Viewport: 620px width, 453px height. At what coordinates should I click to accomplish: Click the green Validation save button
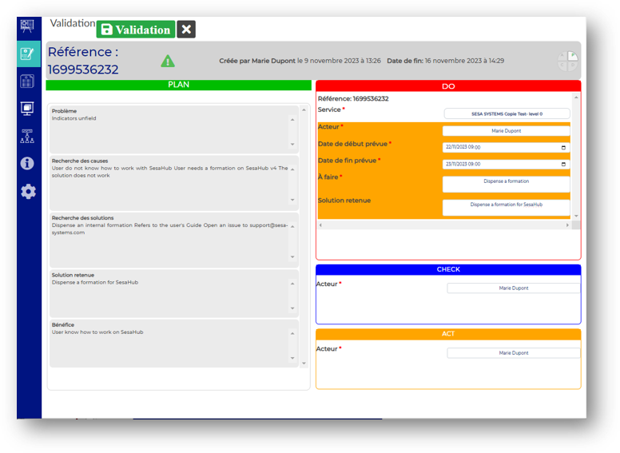(135, 30)
